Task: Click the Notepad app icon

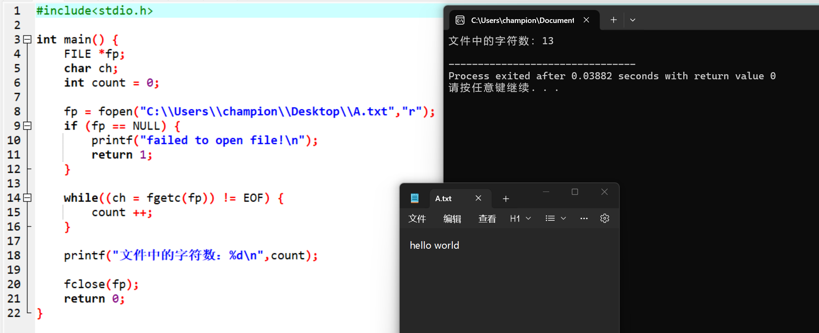Action: 415,198
